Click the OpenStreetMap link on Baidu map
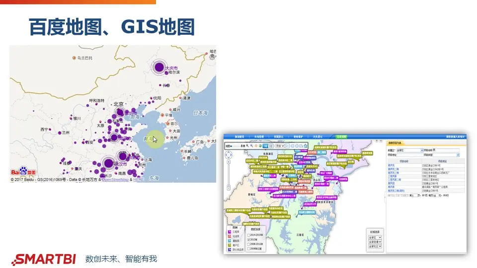The image size is (477, 268). [115, 180]
